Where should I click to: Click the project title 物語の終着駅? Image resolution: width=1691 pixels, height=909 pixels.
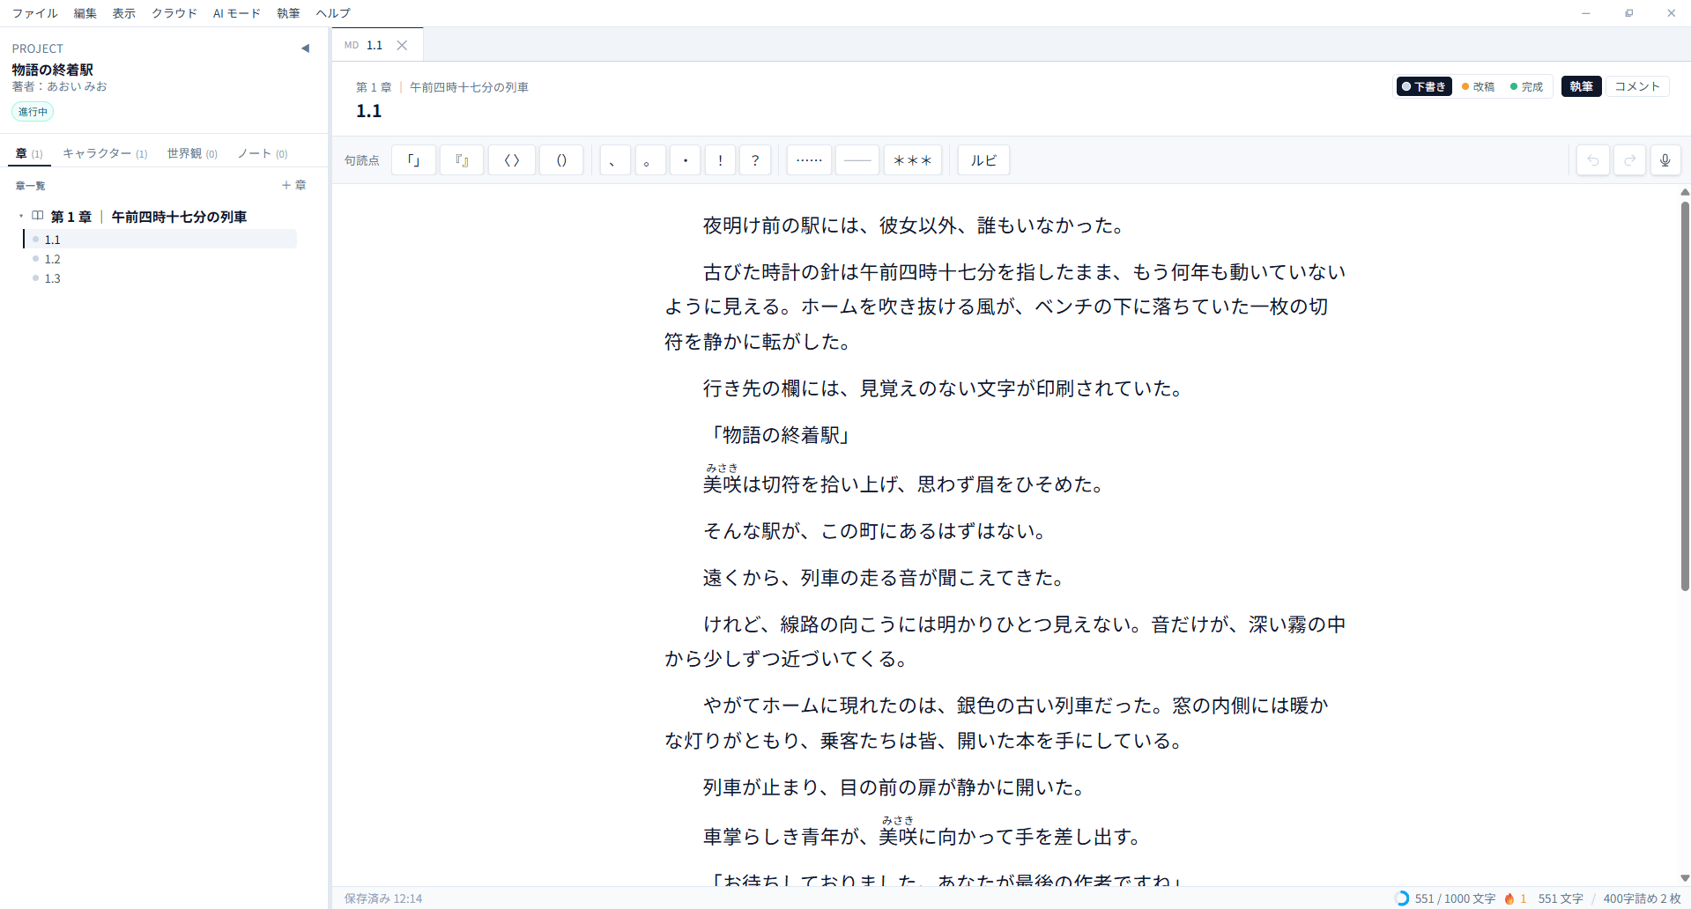53,70
